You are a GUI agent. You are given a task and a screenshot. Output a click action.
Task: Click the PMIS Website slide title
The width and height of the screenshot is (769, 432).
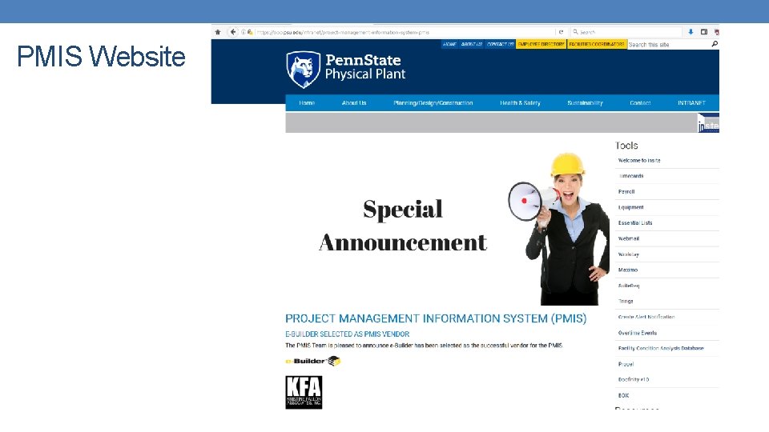click(101, 57)
